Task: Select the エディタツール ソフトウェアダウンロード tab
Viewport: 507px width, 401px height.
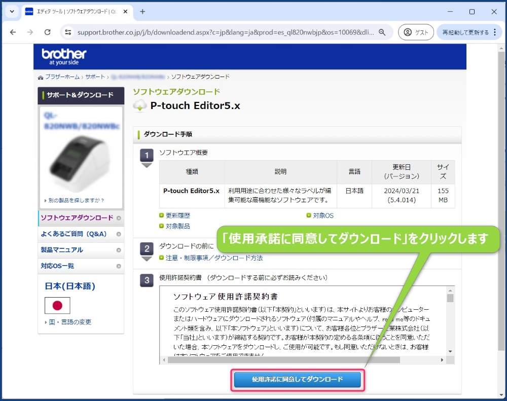Action: 77,11
